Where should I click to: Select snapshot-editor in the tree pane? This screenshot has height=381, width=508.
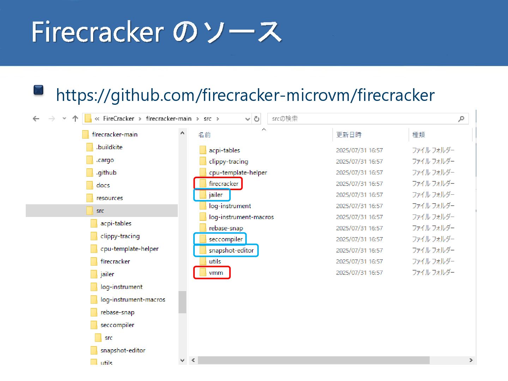pyautogui.click(x=123, y=350)
